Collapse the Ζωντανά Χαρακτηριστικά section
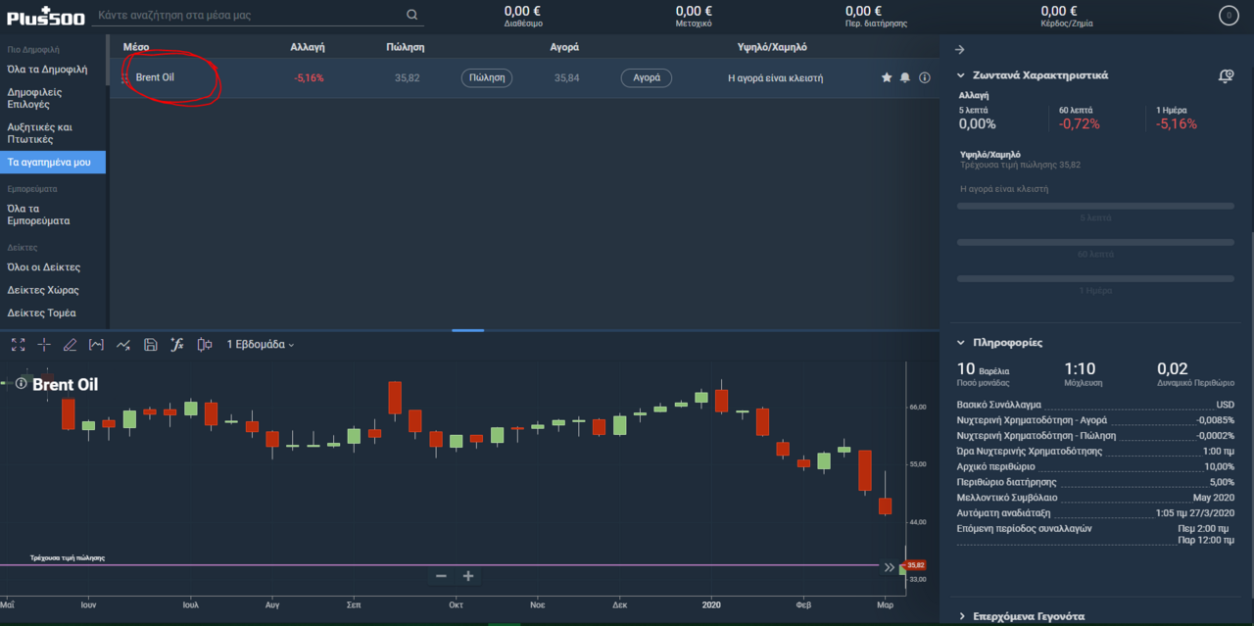The width and height of the screenshot is (1254, 626). pos(962,75)
